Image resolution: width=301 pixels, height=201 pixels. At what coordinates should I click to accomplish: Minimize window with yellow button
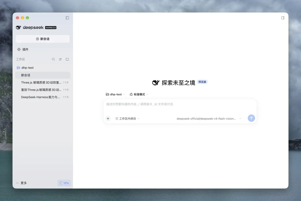coord(23,18)
